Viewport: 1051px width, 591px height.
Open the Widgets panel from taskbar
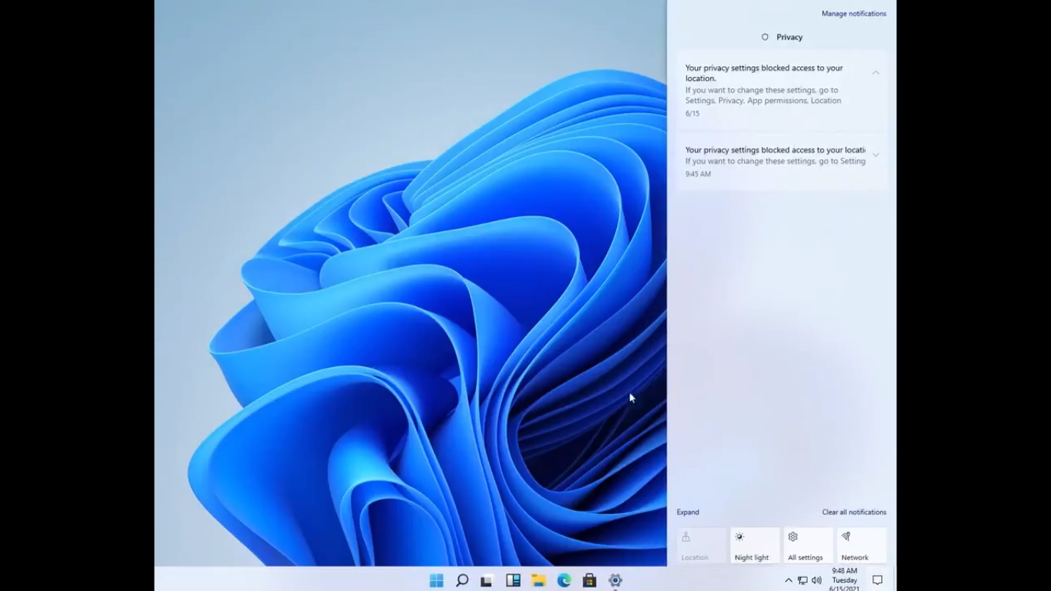point(513,580)
